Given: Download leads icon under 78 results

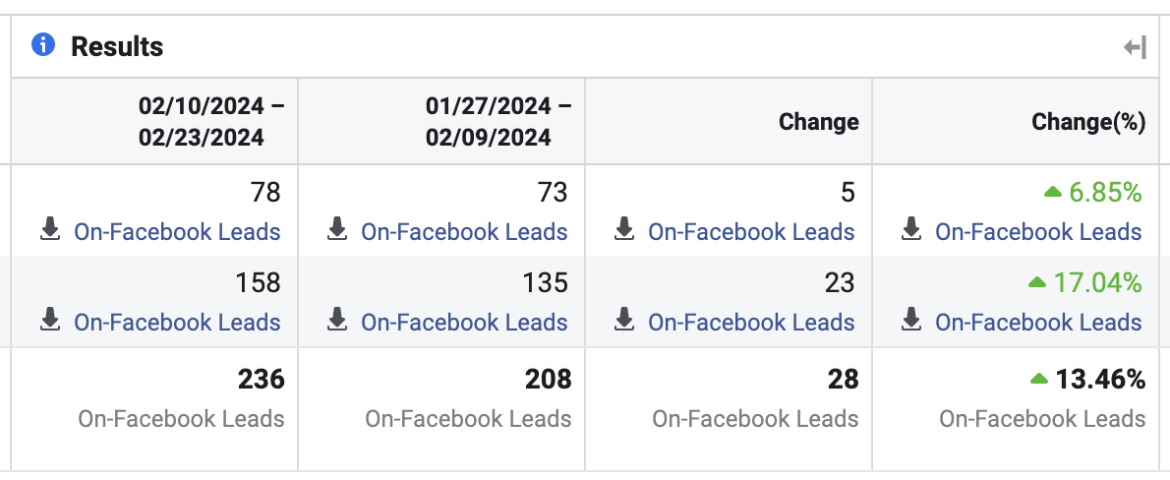Looking at the screenshot, I should (x=50, y=231).
